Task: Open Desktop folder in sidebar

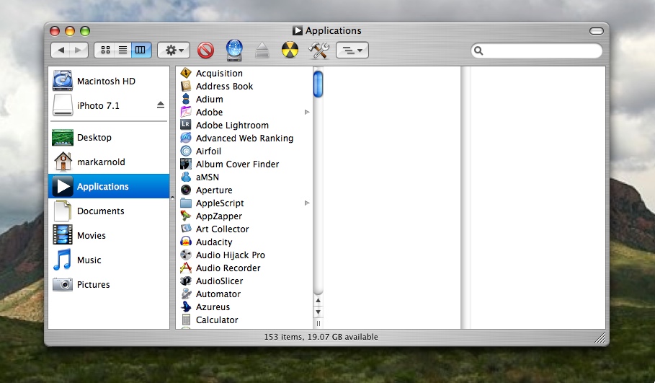Action: (109, 138)
